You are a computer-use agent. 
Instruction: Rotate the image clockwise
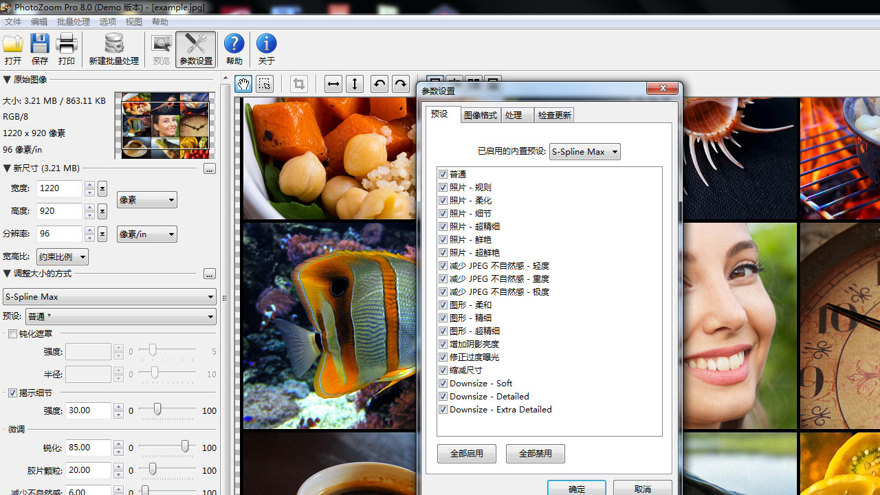pyautogui.click(x=401, y=83)
